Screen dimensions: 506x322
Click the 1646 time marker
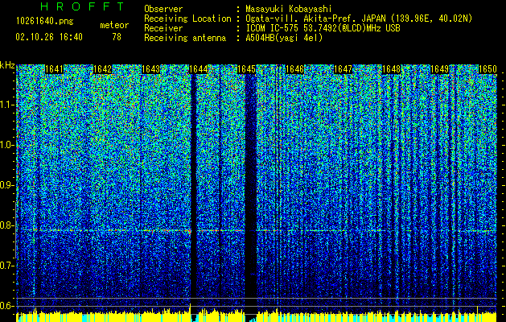click(x=294, y=69)
